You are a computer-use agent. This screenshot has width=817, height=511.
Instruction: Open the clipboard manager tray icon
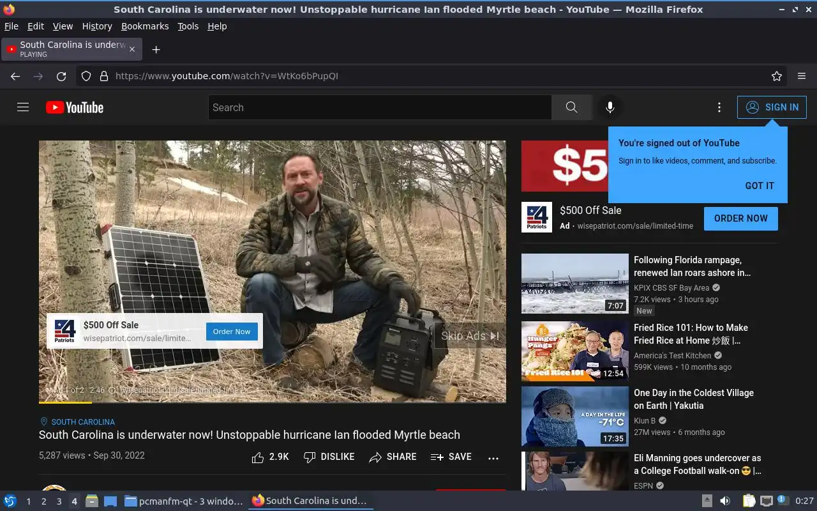[x=749, y=501]
